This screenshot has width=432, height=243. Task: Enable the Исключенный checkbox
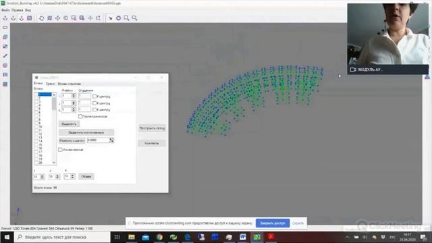pos(60,150)
